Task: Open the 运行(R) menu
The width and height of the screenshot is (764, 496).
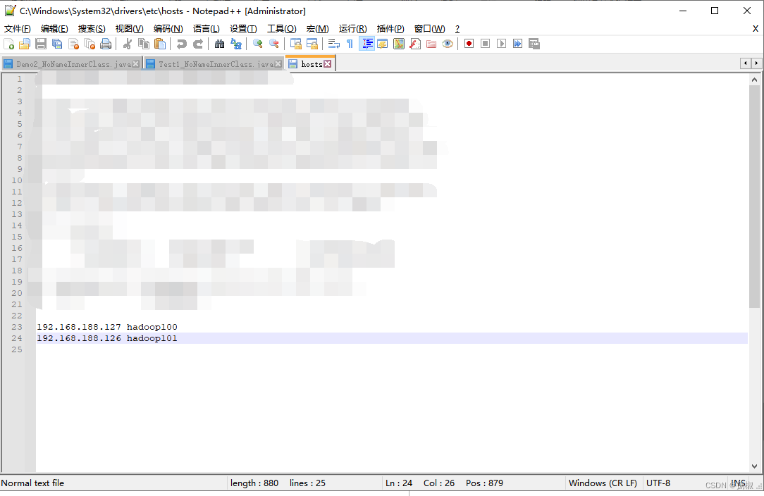Action: pyautogui.click(x=353, y=29)
